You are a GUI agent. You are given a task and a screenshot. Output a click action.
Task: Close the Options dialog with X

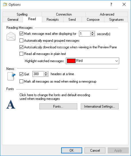[x=124, y=4]
